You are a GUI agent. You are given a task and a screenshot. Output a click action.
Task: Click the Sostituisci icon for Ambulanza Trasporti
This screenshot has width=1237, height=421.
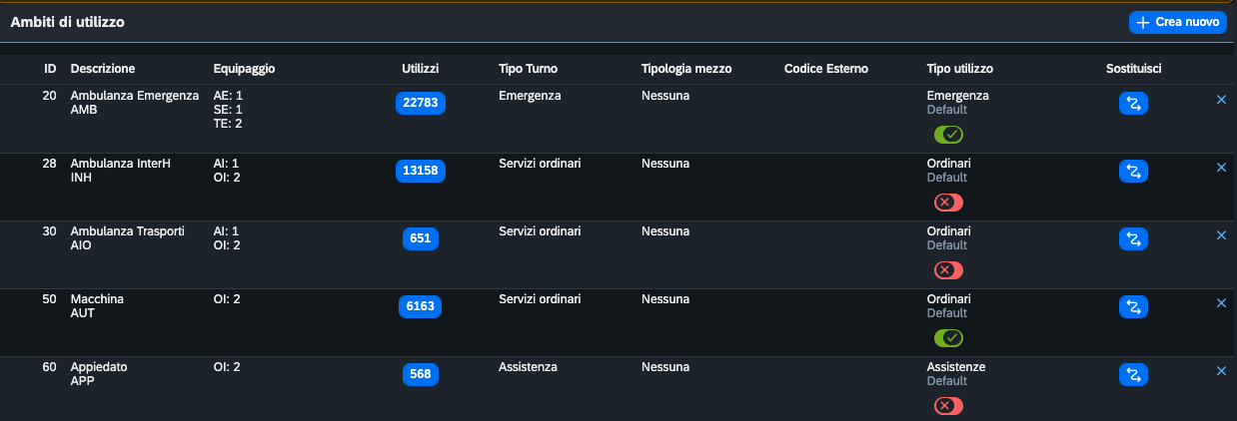(1133, 238)
